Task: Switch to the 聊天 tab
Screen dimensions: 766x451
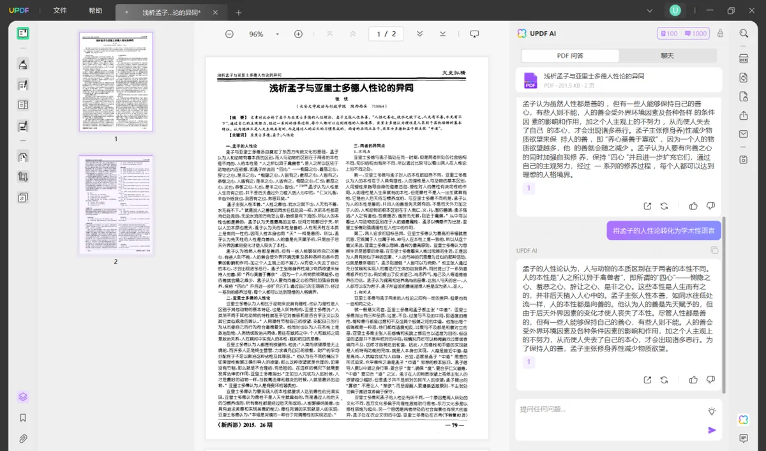Action: pos(667,55)
